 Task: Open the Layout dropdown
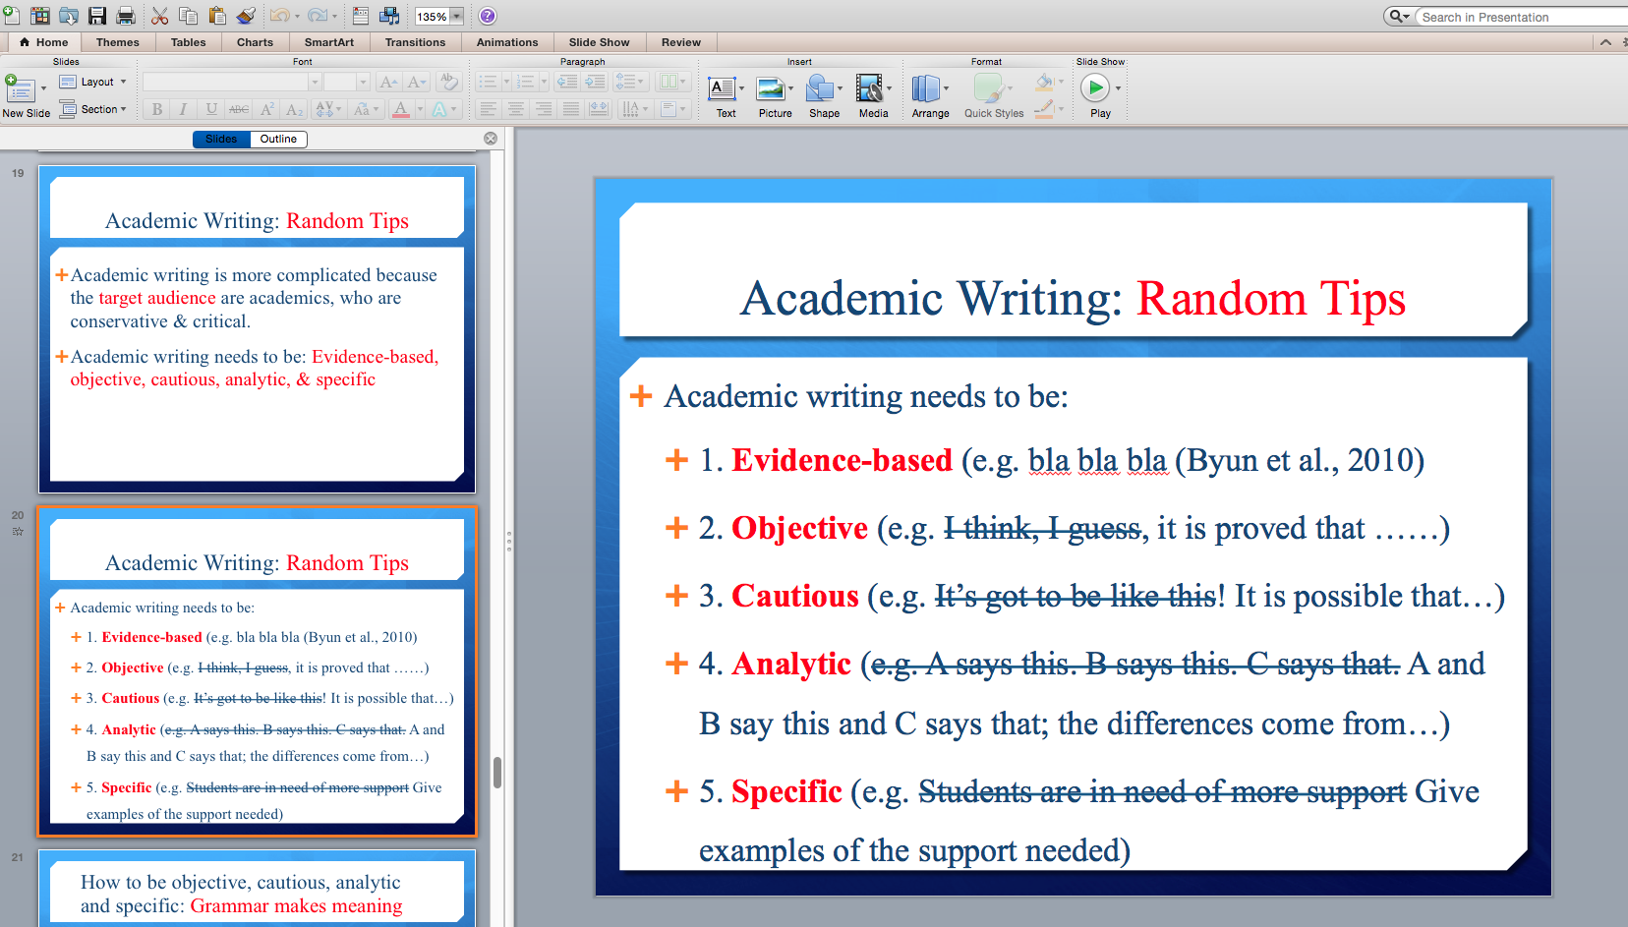coord(93,82)
